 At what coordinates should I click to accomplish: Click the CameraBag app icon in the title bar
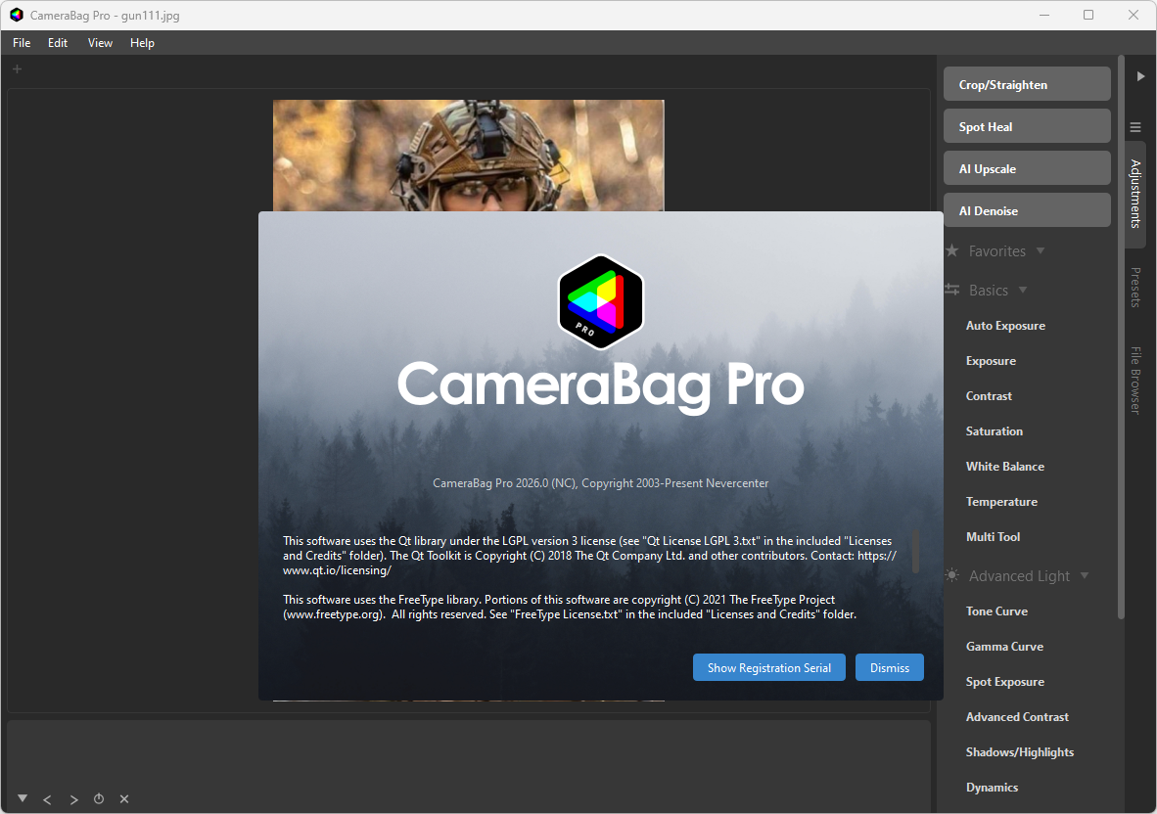click(x=17, y=15)
